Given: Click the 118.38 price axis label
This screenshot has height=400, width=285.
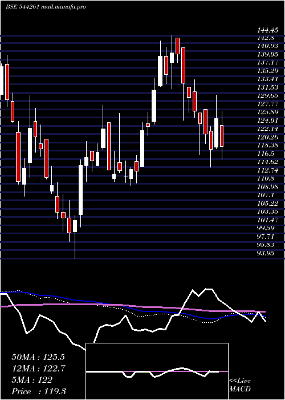Looking at the screenshot, I should pos(267,145).
